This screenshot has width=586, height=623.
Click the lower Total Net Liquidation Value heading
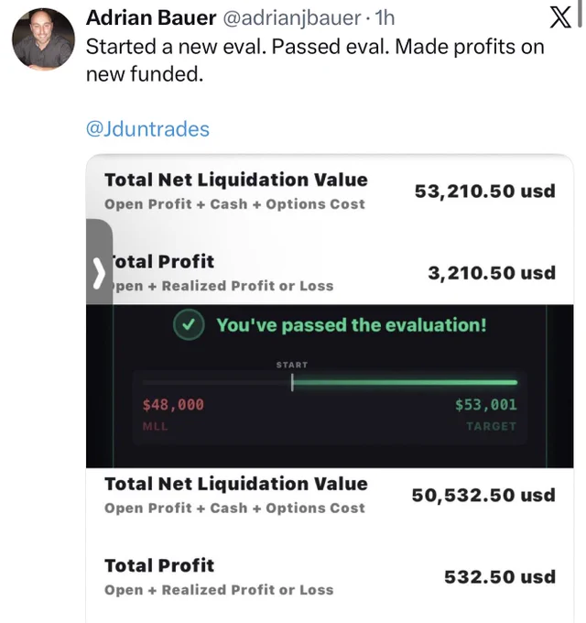236,484
